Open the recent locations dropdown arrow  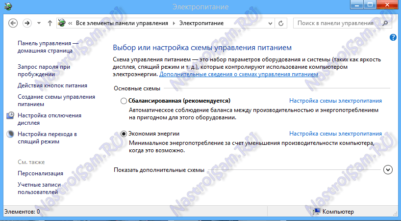38,23
